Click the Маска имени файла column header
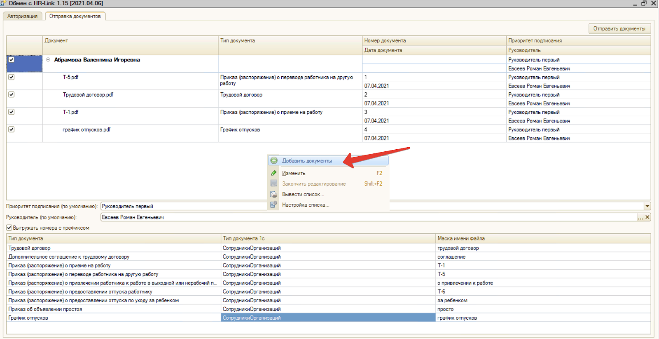This screenshot has width=659, height=339. 543,238
